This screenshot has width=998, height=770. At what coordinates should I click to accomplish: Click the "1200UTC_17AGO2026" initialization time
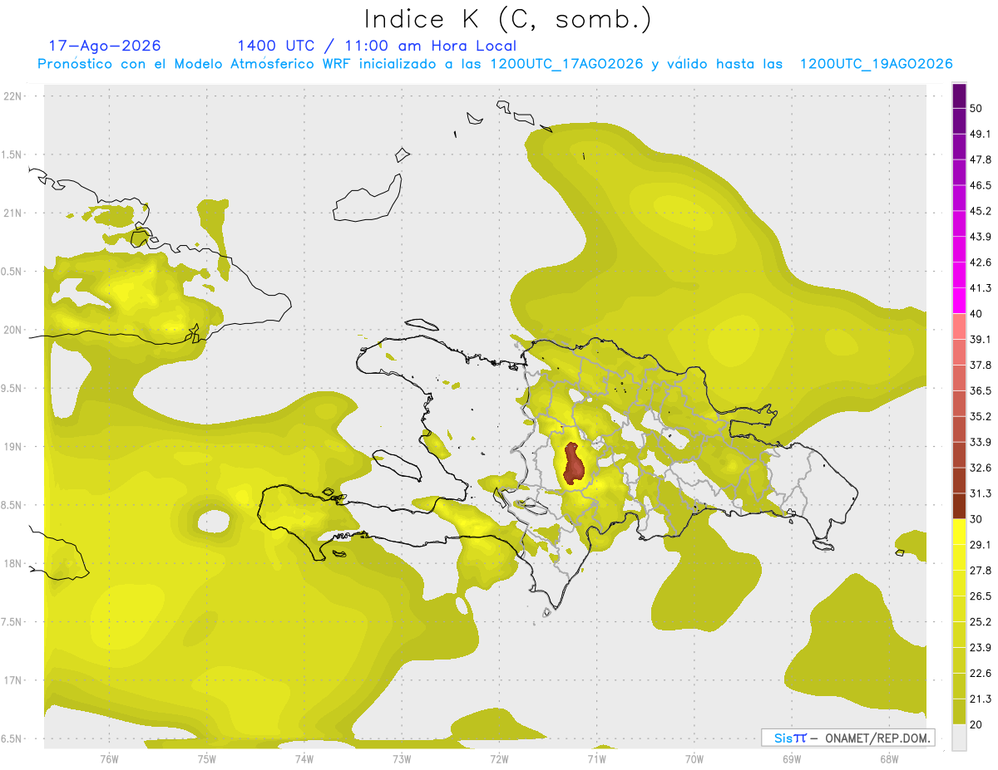(x=566, y=64)
